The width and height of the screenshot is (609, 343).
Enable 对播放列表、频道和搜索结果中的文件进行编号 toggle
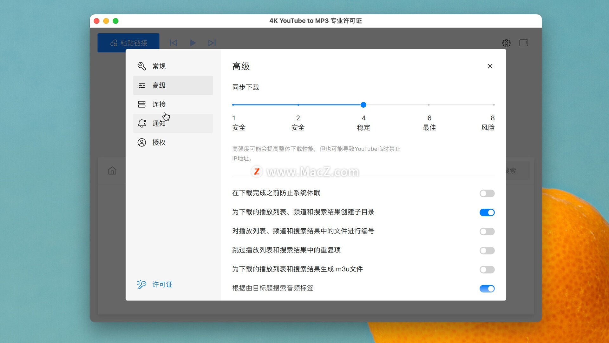pyautogui.click(x=487, y=232)
